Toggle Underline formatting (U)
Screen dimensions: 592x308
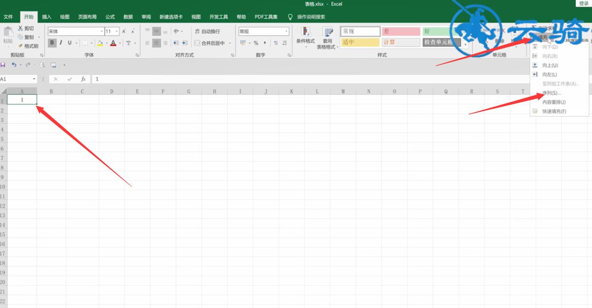pyautogui.click(x=69, y=43)
